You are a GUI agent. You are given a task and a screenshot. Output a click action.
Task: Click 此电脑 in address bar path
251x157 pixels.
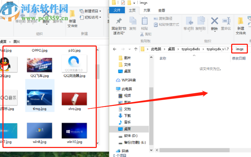[x=156, y=49]
